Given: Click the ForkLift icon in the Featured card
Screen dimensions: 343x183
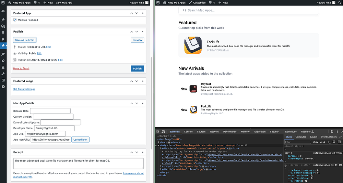Looking at the screenshot, I should point(193,45).
